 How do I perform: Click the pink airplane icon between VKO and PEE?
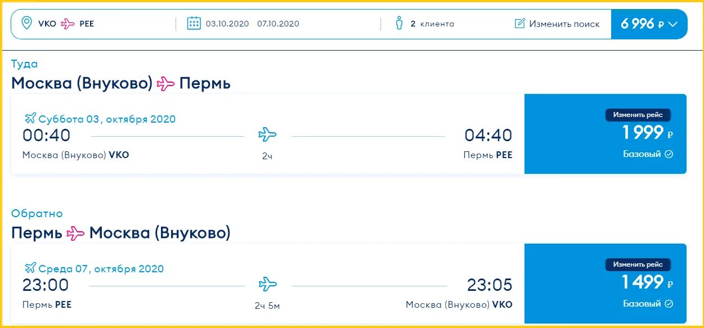tap(68, 24)
